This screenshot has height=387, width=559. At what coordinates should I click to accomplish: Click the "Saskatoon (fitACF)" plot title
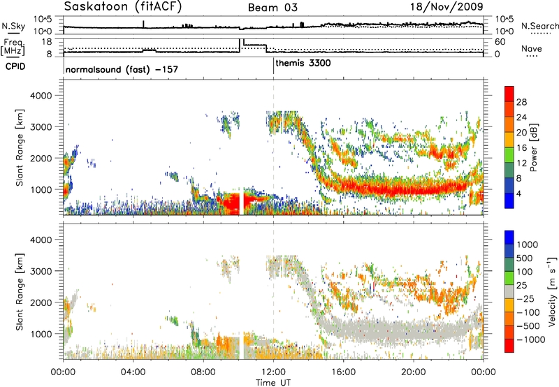(x=123, y=7)
